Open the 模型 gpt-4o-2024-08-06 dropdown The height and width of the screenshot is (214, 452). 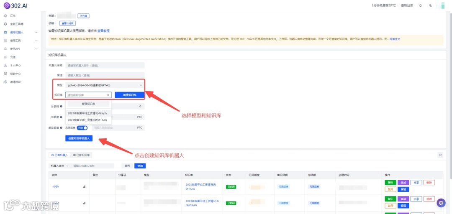click(x=105, y=85)
